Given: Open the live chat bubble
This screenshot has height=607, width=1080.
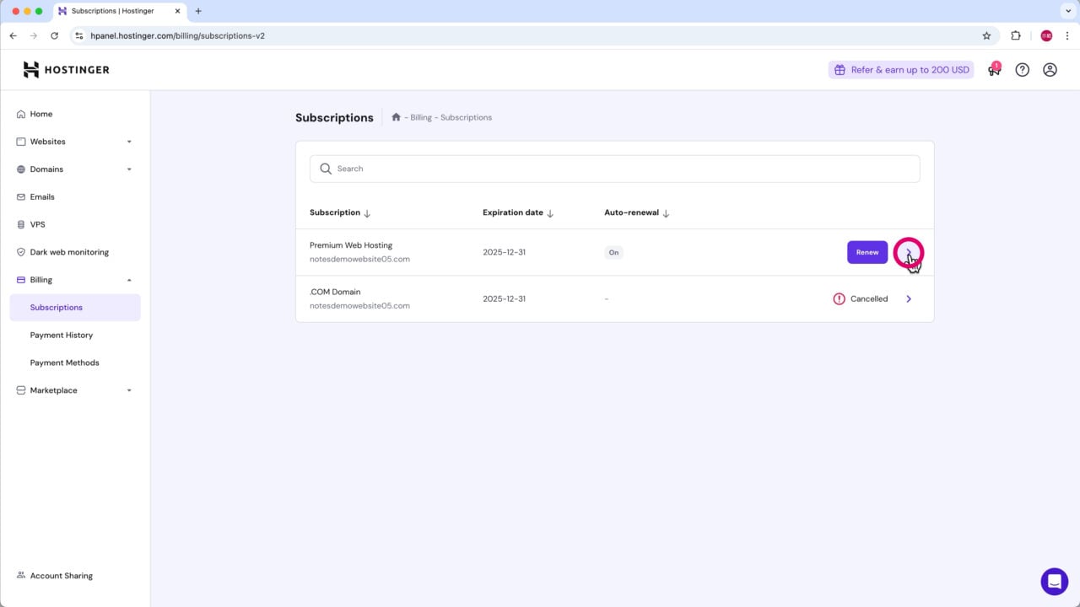Looking at the screenshot, I should click(1054, 582).
